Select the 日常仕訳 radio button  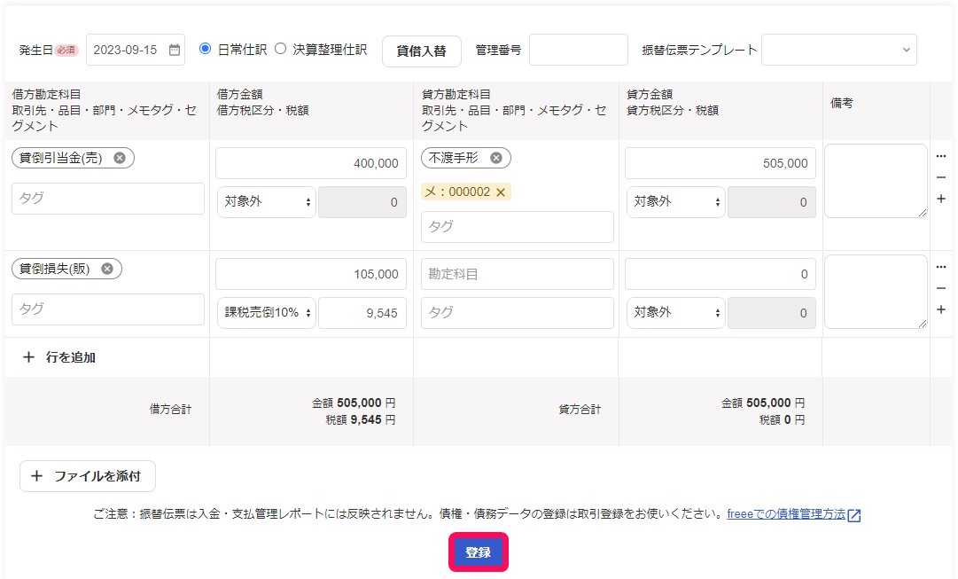tap(206, 48)
